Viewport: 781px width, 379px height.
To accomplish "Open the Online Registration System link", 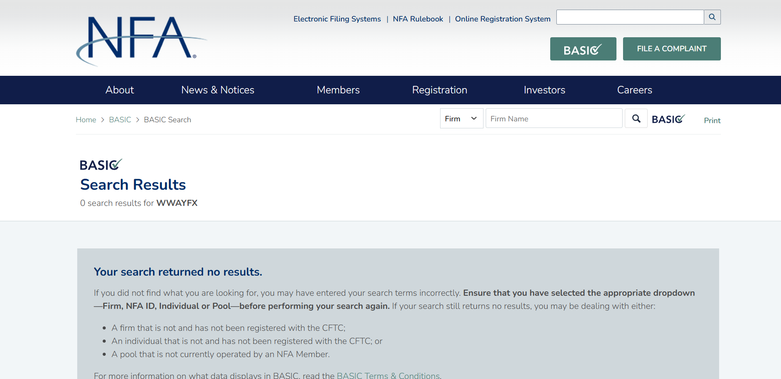I will (503, 19).
